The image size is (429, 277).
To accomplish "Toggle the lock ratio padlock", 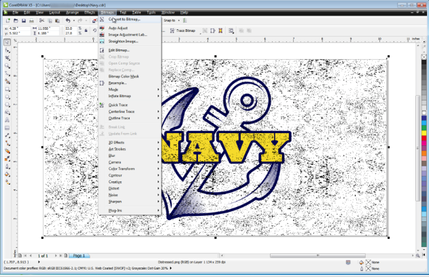I will (x=86, y=31).
